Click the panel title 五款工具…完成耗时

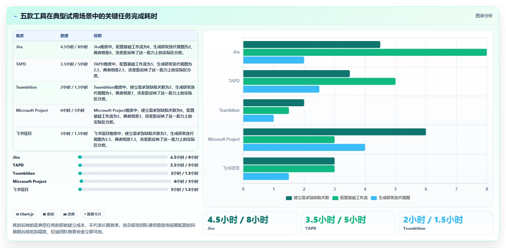pos(89,16)
